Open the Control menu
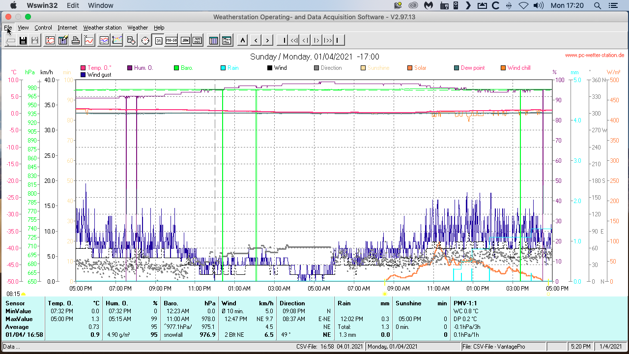 pyautogui.click(x=43, y=28)
